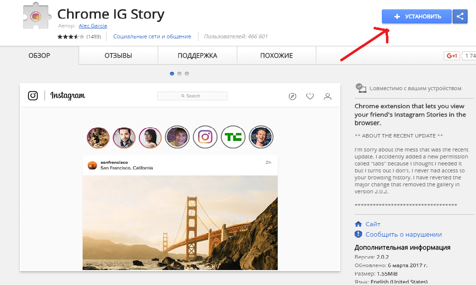Select the third carousel dot

187,74
